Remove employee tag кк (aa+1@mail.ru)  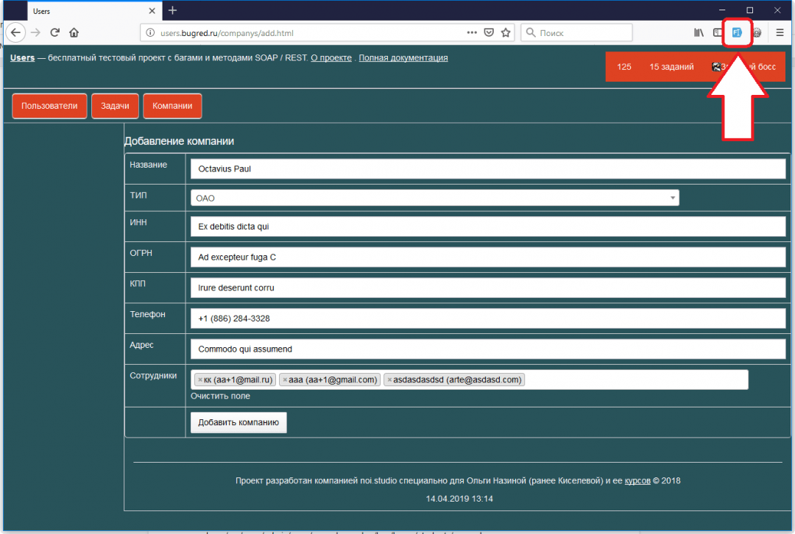199,380
